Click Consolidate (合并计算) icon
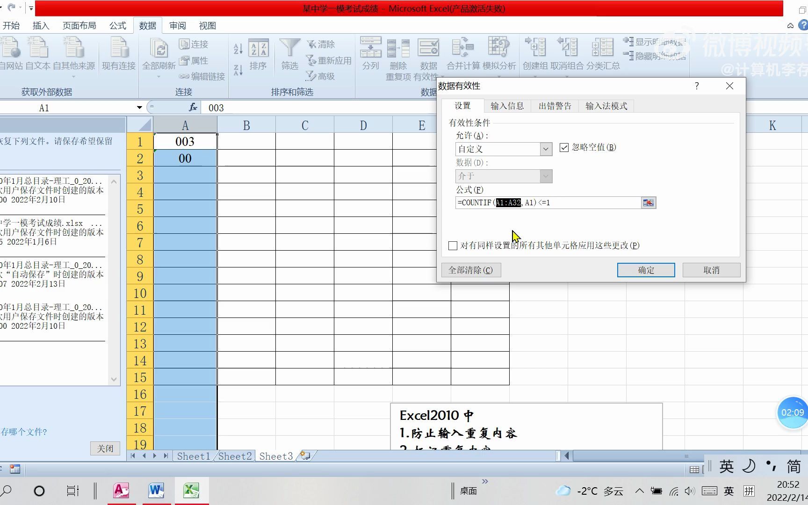Screen dimensions: 808x505 tap(463, 54)
